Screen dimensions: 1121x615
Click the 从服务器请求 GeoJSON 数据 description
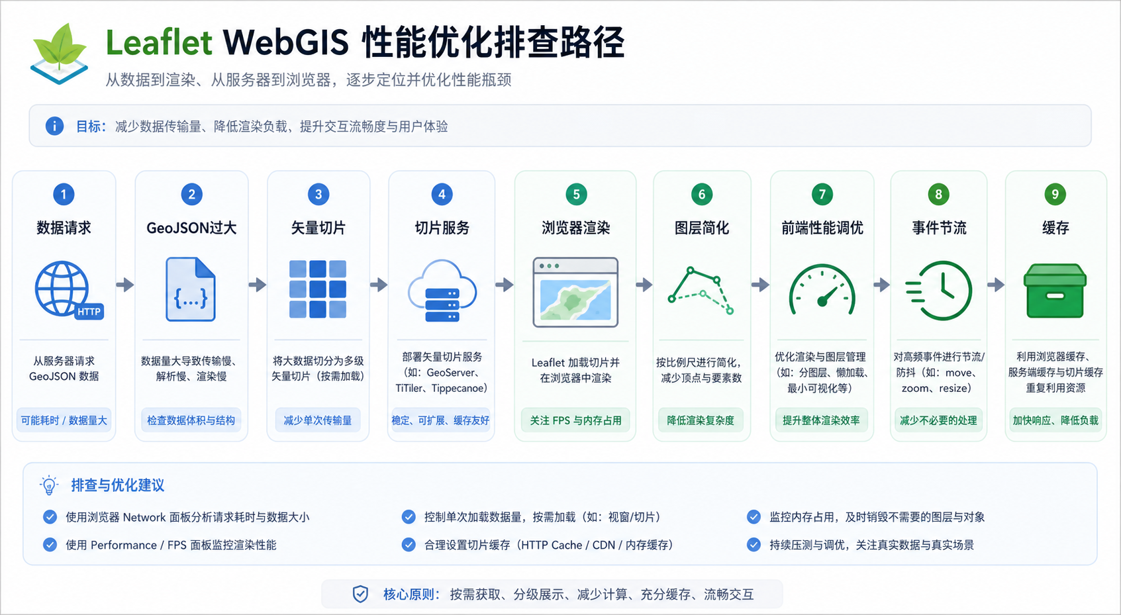[x=64, y=369]
